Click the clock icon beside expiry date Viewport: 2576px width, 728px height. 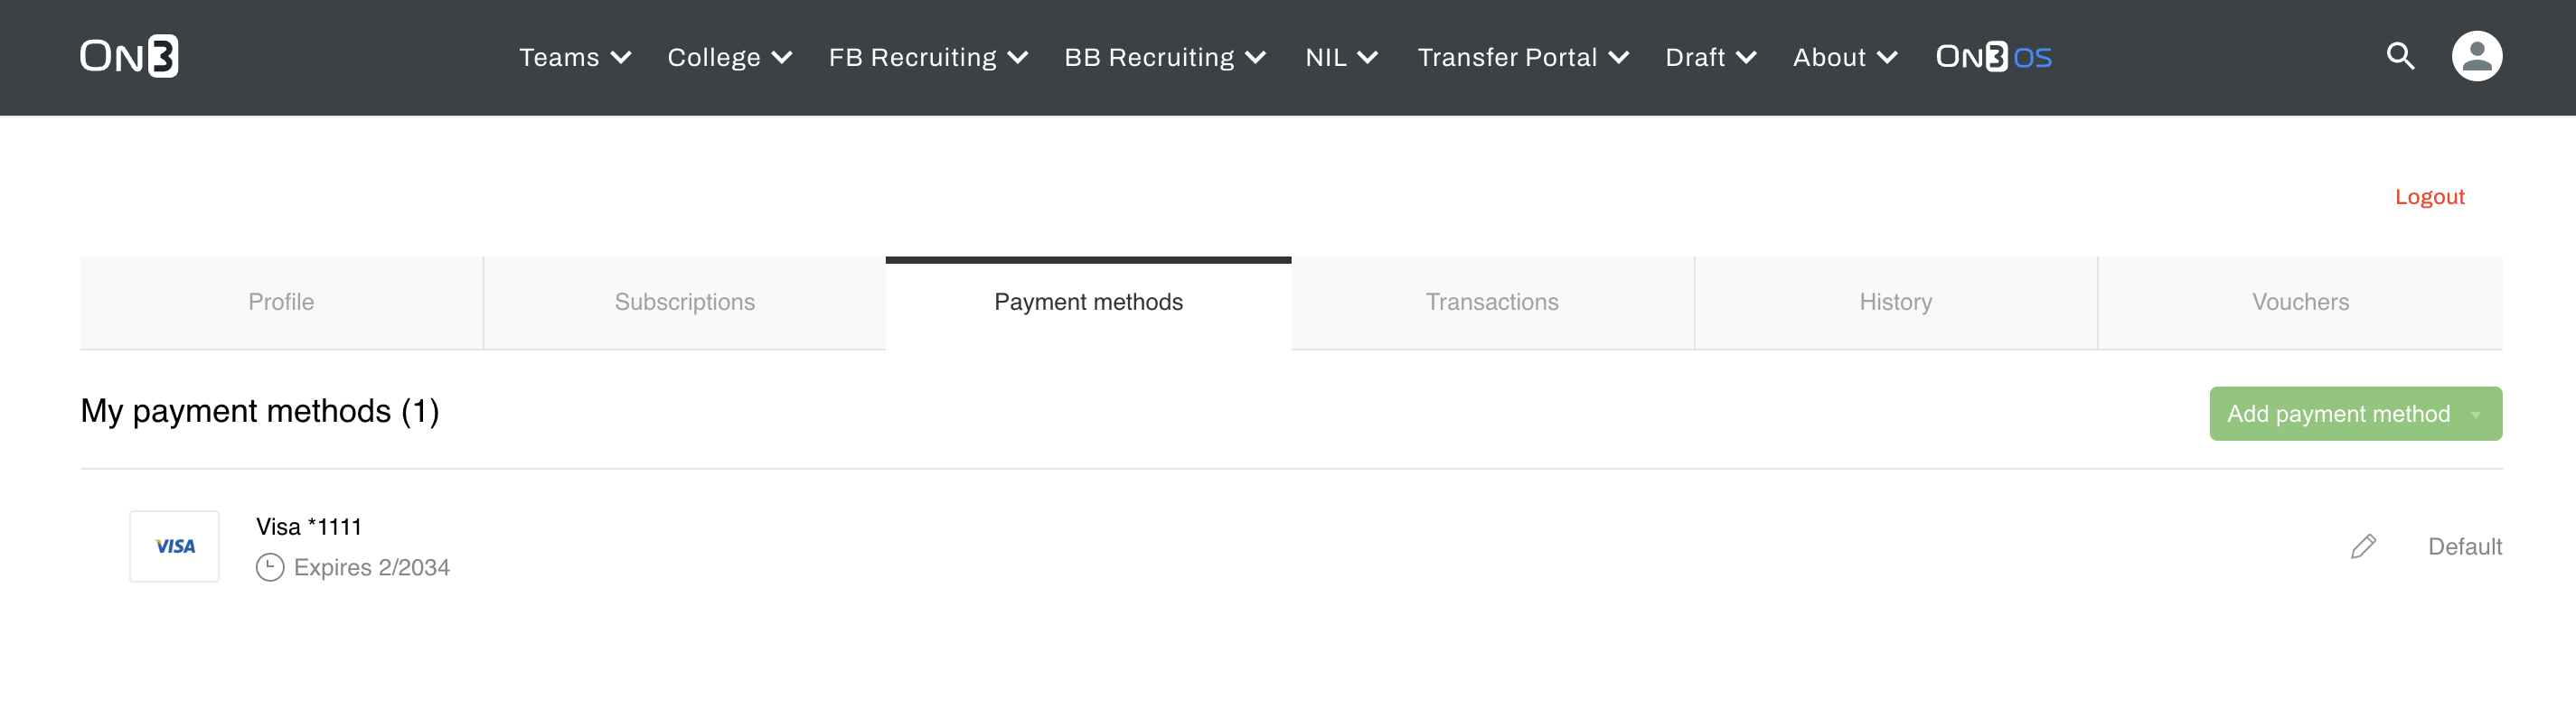[270, 567]
